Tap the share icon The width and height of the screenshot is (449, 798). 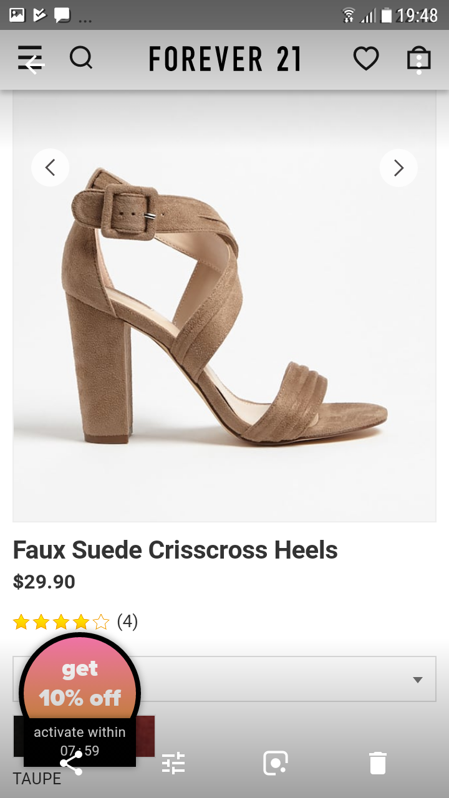[x=71, y=763]
